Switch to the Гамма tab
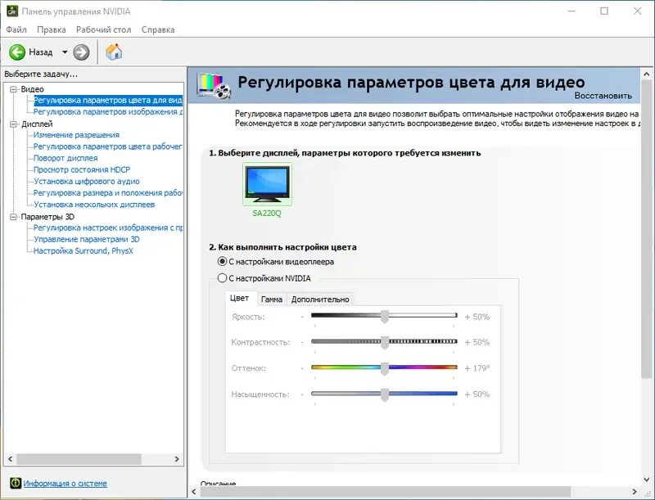This screenshot has width=655, height=500. pyautogui.click(x=272, y=300)
